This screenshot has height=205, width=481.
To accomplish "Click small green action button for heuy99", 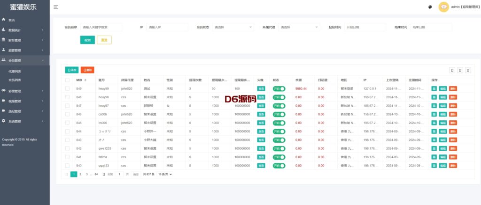I will pyautogui.click(x=434, y=88).
